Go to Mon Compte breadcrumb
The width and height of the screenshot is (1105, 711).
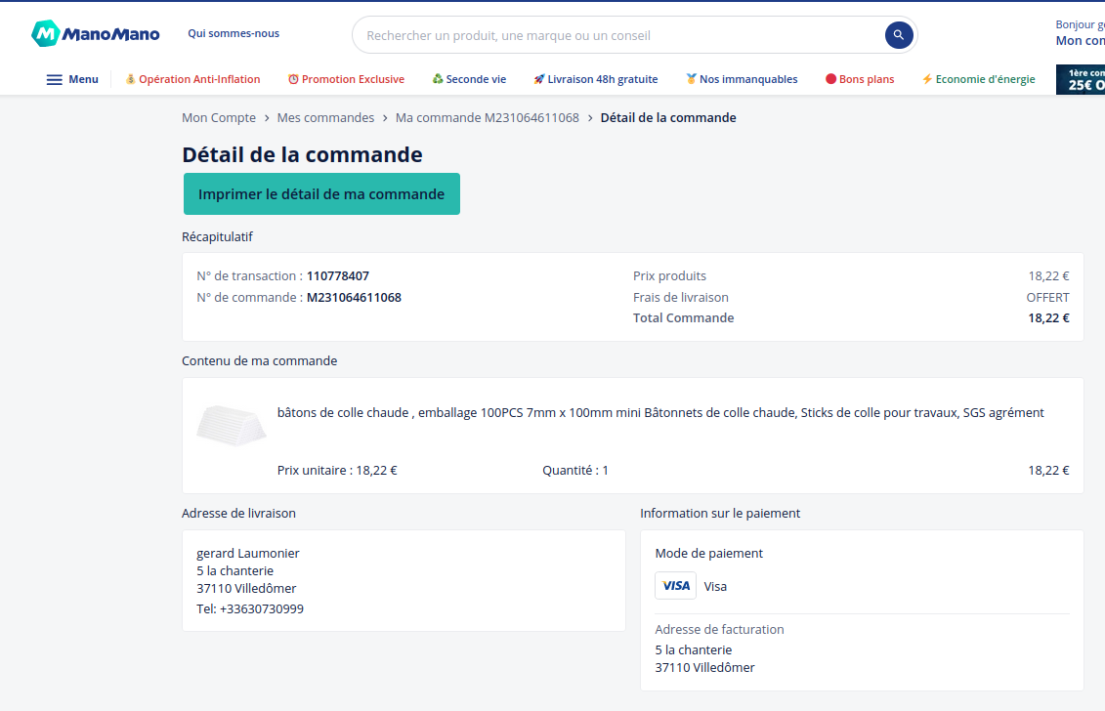[x=219, y=118]
